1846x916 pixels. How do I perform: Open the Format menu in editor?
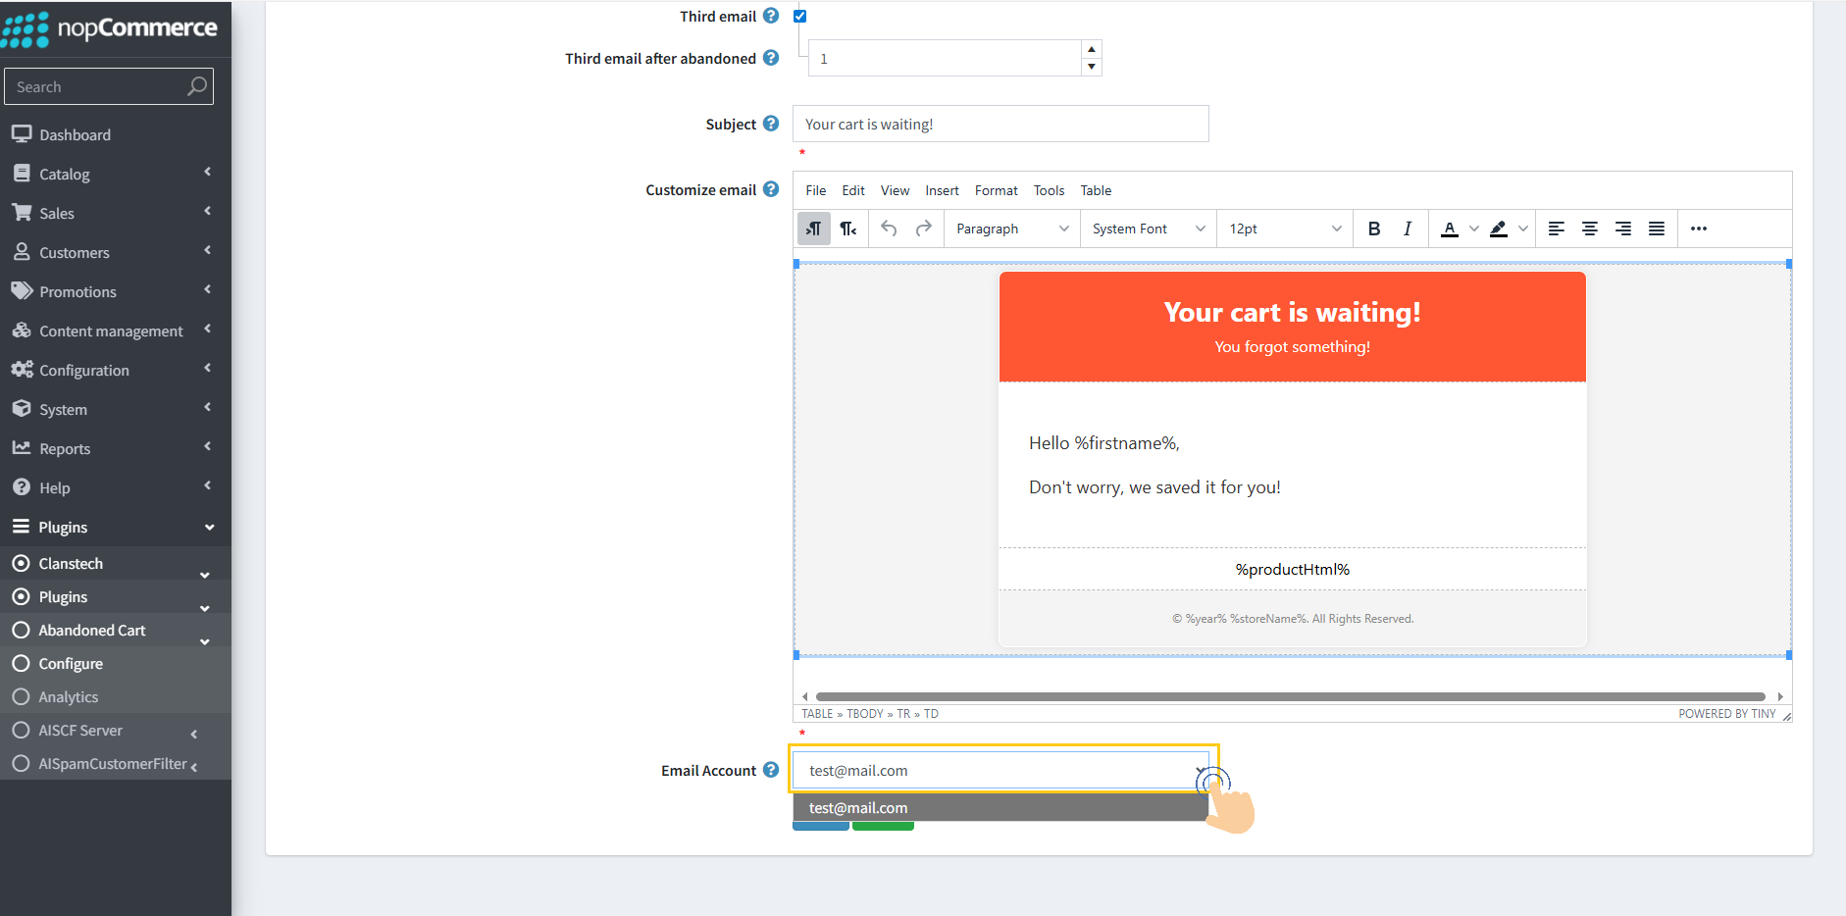tap(996, 190)
